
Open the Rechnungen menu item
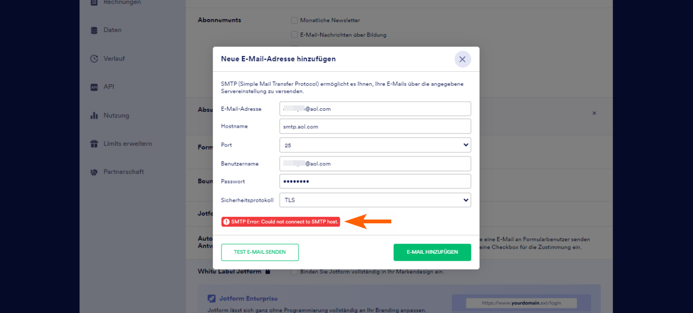coord(122,2)
